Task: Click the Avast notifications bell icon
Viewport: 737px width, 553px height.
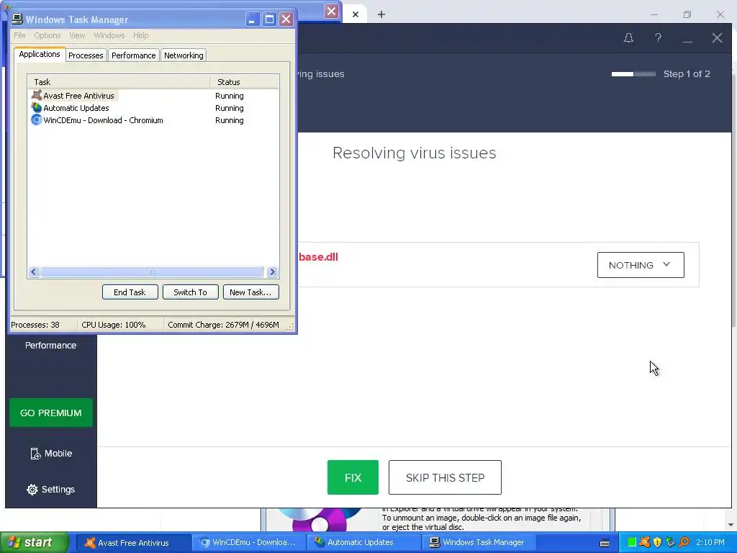Action: pos(628,38)
